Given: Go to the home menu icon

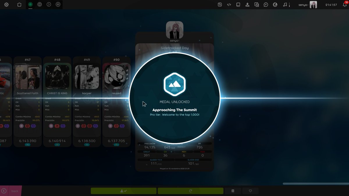Looking at the screenshot, I should (19, 5).
